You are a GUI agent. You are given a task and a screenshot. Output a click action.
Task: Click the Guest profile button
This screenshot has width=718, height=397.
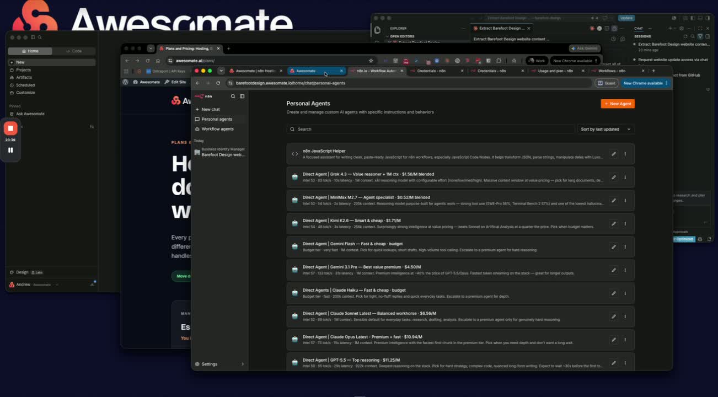[x=607, y=83]
